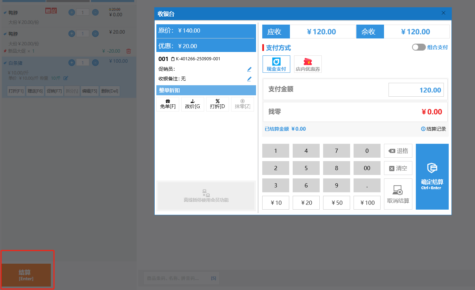This screenshot has width=475, height=290.
Task: Confirm payment with 确定结算 button
Action: [432, 177]
